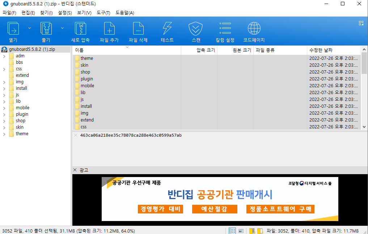Select the shop row in file list
368x234 pixels.
pos(216,72)
